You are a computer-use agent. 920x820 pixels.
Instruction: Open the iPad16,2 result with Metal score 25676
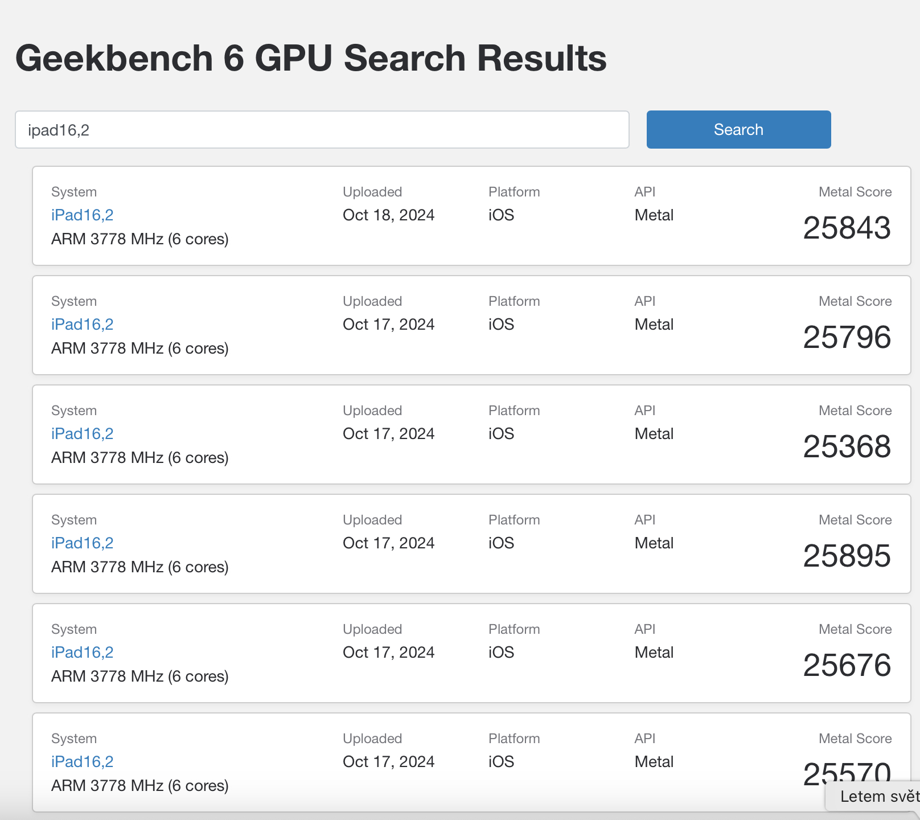(x=81, y=652)
